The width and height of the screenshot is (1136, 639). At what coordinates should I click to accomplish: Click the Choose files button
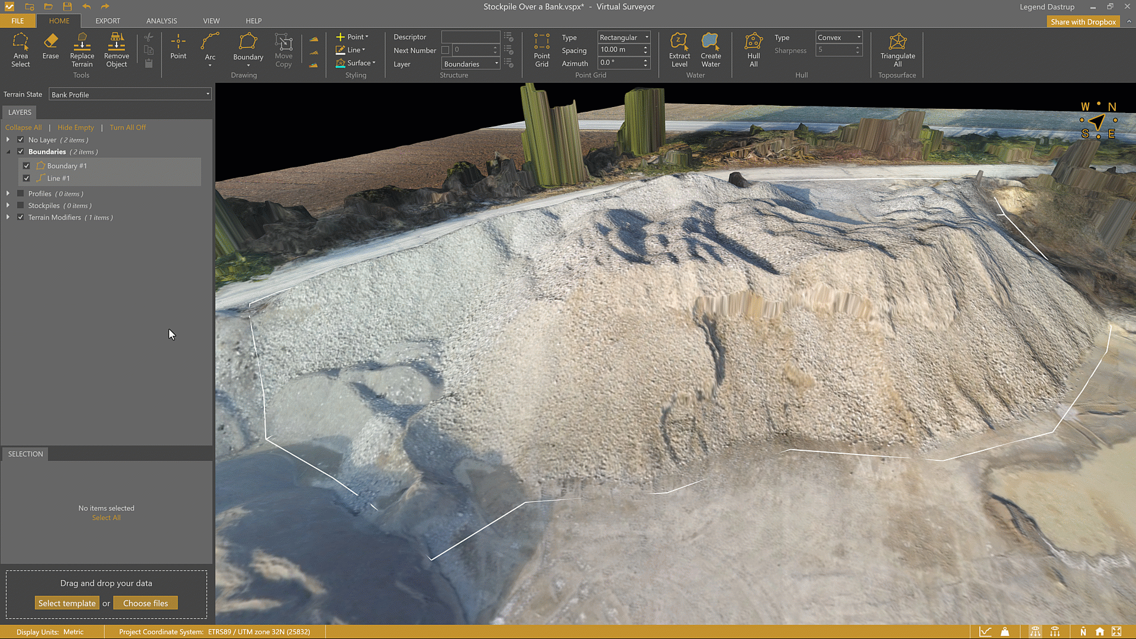pos(146,603)
